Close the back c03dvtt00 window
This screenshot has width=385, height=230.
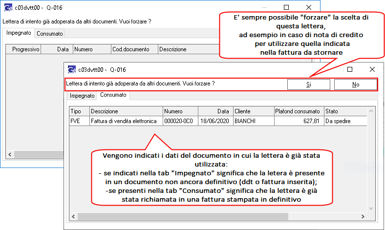click(309, 7)
